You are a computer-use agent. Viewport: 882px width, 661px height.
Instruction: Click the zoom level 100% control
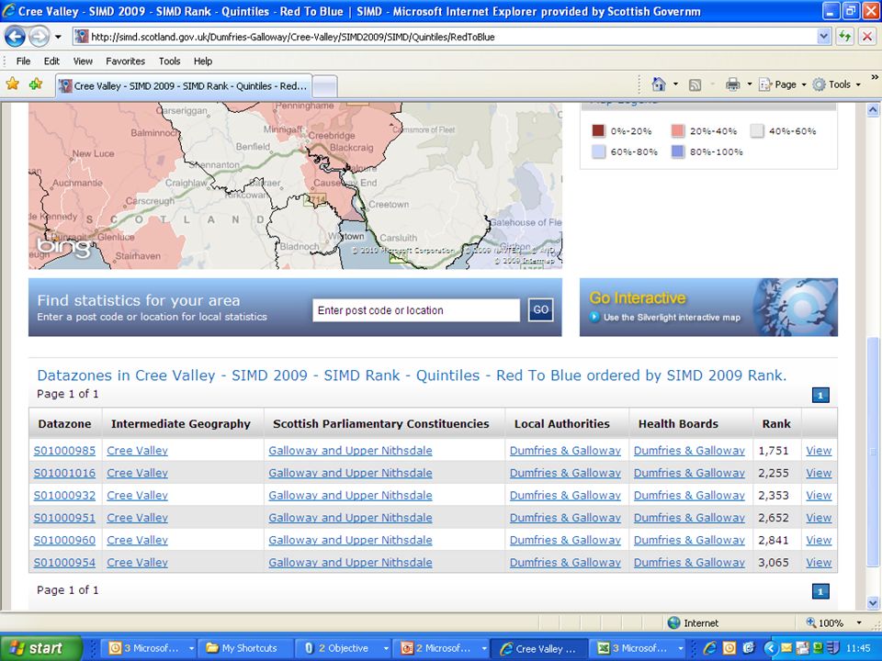coord(825,622)
